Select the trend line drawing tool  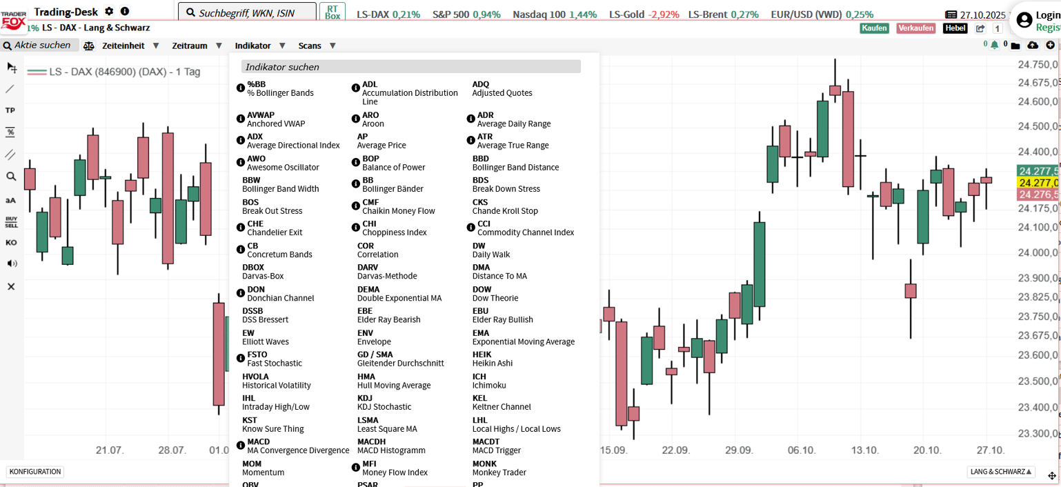(10, 89)
